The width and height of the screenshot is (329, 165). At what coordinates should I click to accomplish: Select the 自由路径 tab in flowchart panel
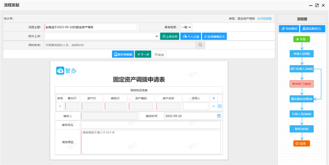pyautogui.click(x=290, y=29)
